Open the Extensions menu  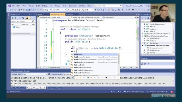tap(73, 6)
